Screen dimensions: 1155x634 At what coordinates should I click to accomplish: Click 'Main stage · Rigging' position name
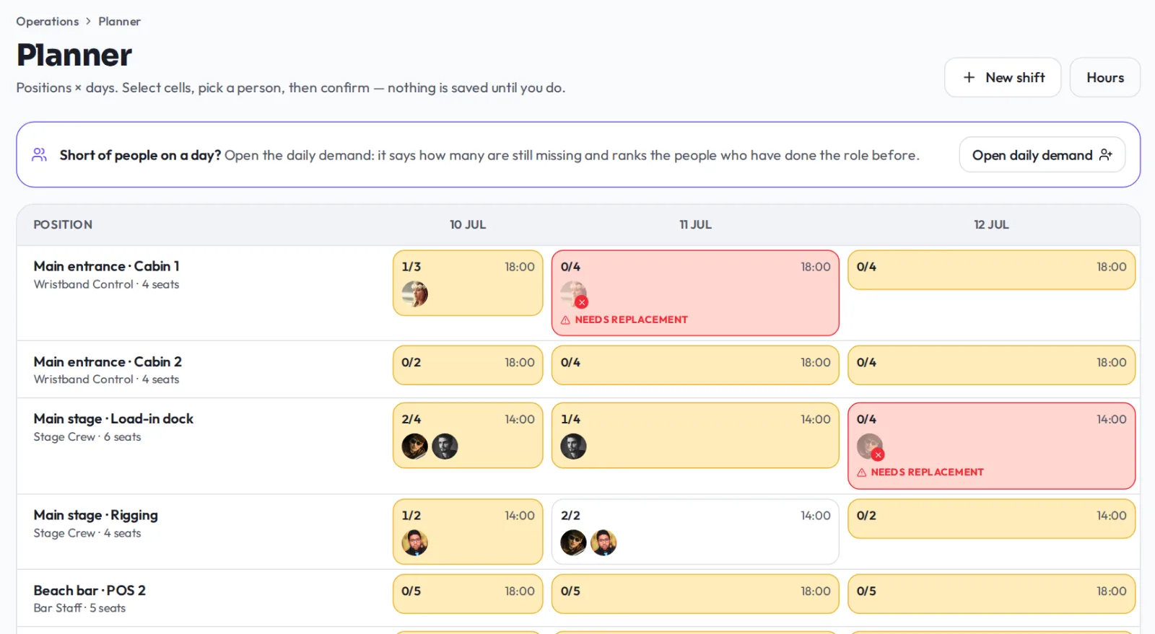(x=95, y=515)
